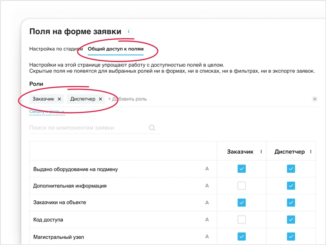
Task: Check Заказчик for Дополнительная информация
Action: [x=241, y=186]
